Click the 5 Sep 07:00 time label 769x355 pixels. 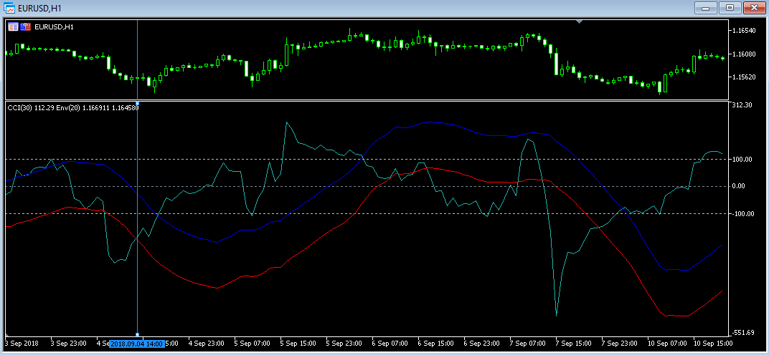[x=253, y=344]
